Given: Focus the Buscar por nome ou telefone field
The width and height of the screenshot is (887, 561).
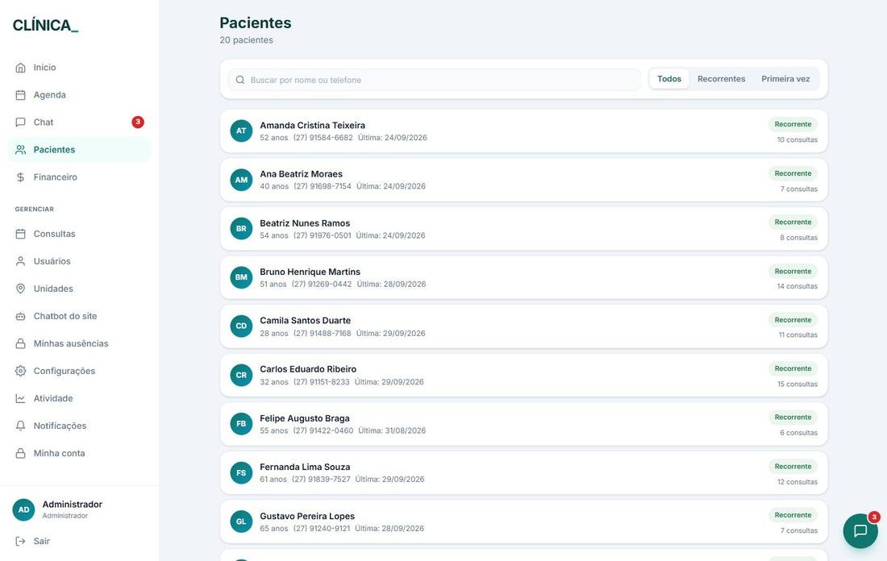Looking at the screenshot, I should (435, 80).
